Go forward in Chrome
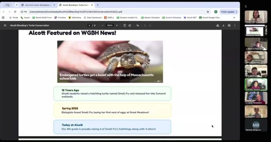 coord(9,12)
